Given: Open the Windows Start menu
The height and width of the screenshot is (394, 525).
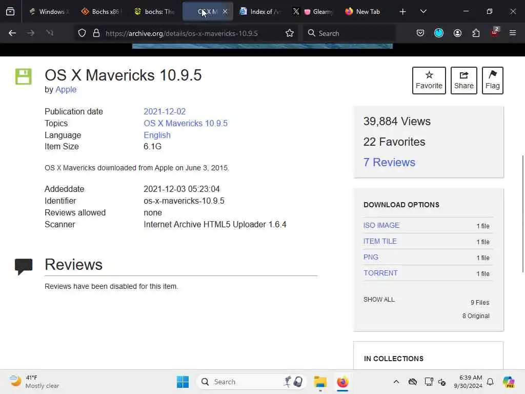Looking at the screenshot, I should (x=183, y=382).
